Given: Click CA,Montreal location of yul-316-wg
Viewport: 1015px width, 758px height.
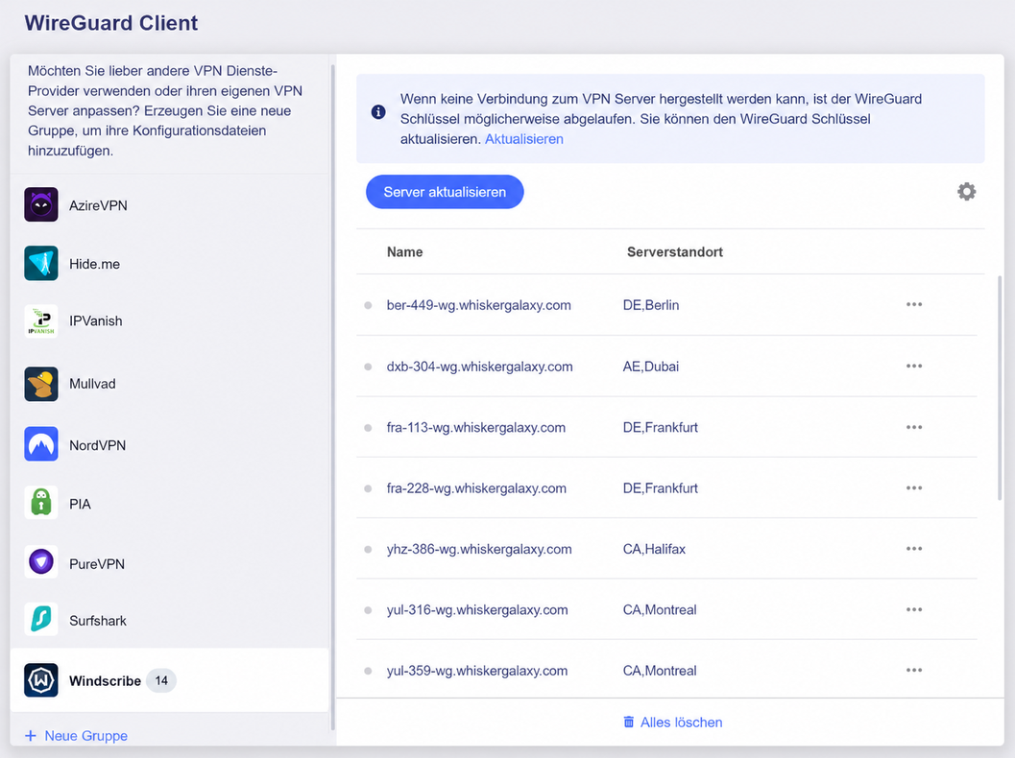Looking at the screenshot, I should pos(660,610).
